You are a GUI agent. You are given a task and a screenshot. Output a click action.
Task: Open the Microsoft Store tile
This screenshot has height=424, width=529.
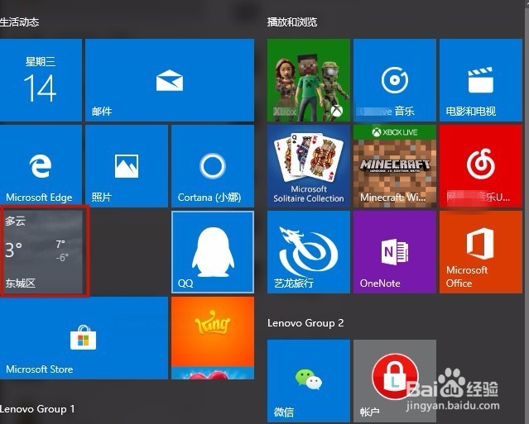click(84, 338)
